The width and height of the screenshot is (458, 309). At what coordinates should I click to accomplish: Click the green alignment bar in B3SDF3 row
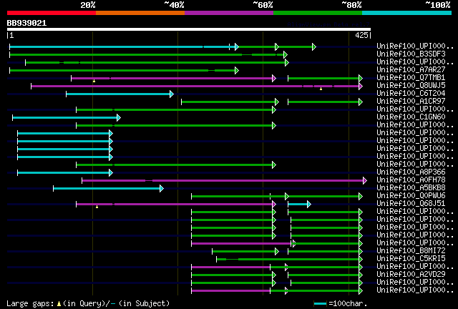tap(148, 54)
